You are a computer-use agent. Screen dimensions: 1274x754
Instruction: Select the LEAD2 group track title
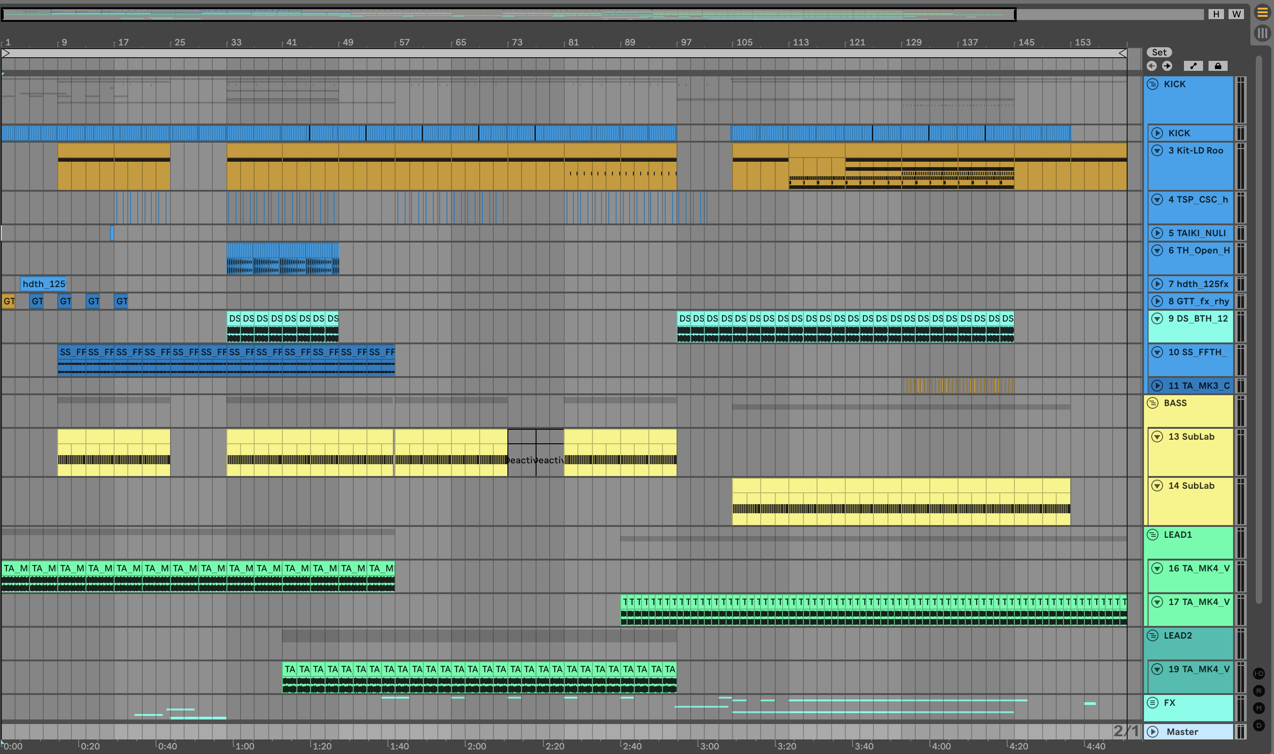1177,635
